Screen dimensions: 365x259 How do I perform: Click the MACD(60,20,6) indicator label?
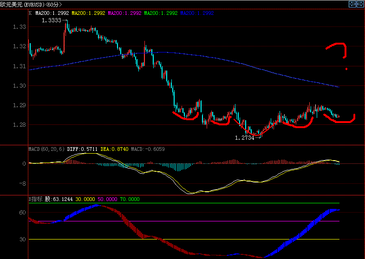46,149
